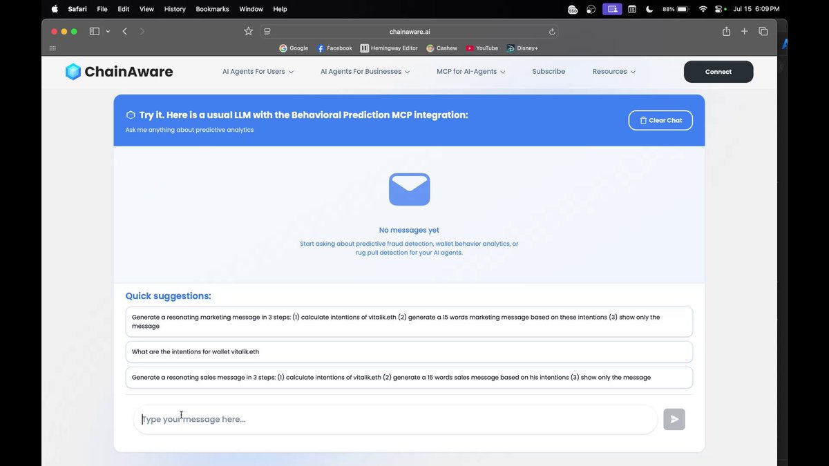
Task: Select the resonating sales message suggestion
Action: point(409,378)
